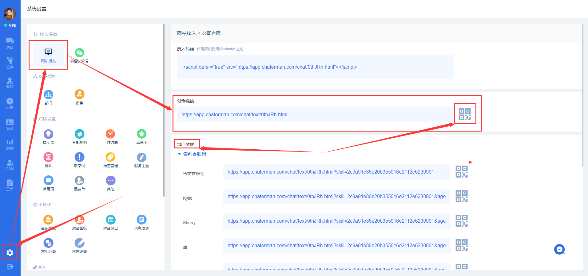
Task: Click the 对话设置 section heading
Action: (44, 118)
